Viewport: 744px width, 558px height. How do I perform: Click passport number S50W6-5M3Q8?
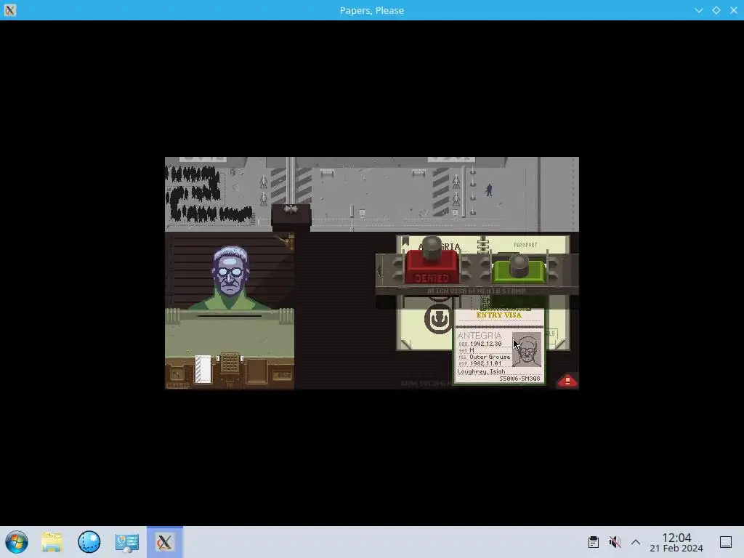pyautogui.click(x=519, y=379)
